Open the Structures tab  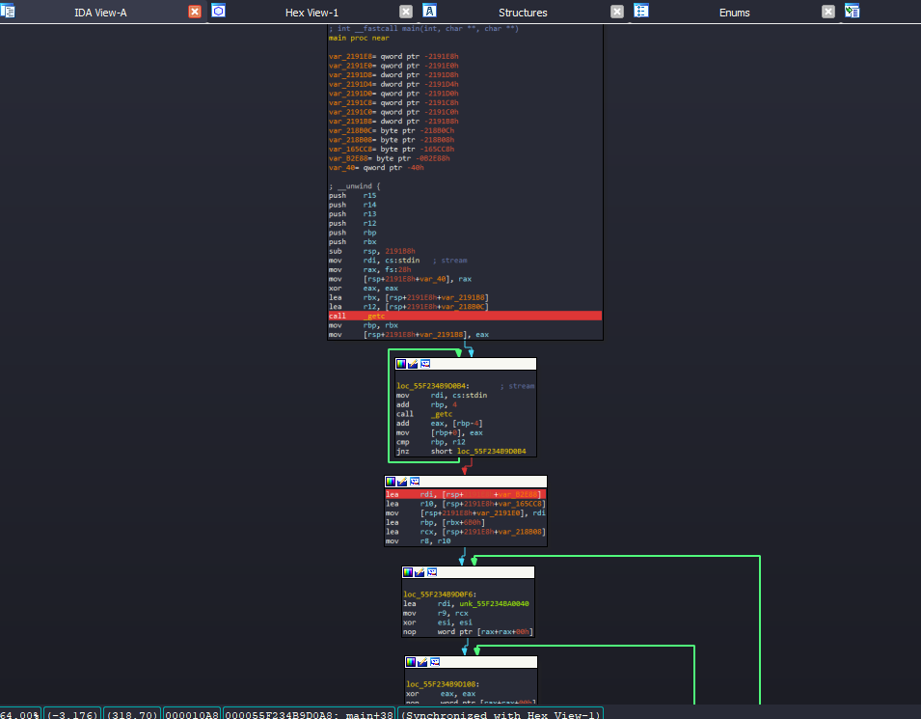[523, 13]
